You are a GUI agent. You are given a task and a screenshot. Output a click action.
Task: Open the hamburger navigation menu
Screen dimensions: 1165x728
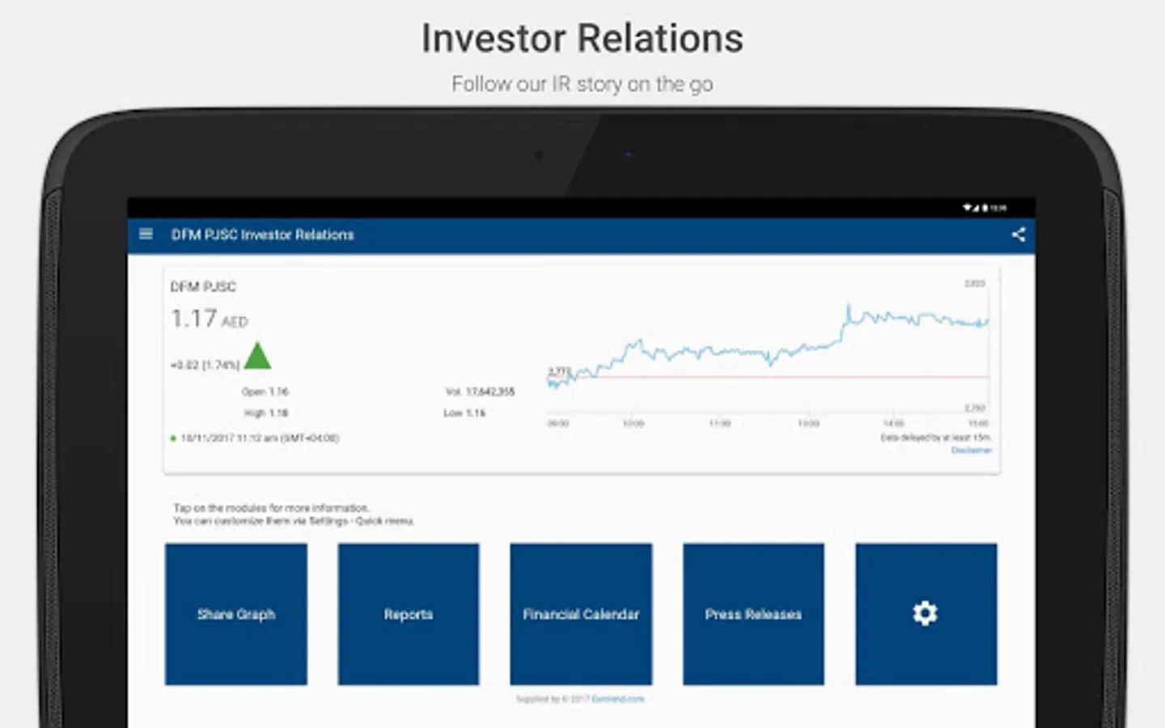(x=146, y=235)
